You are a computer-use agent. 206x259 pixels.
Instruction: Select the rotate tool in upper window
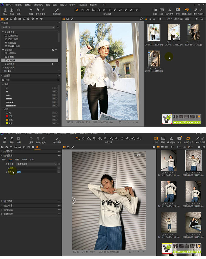(99, 10)
